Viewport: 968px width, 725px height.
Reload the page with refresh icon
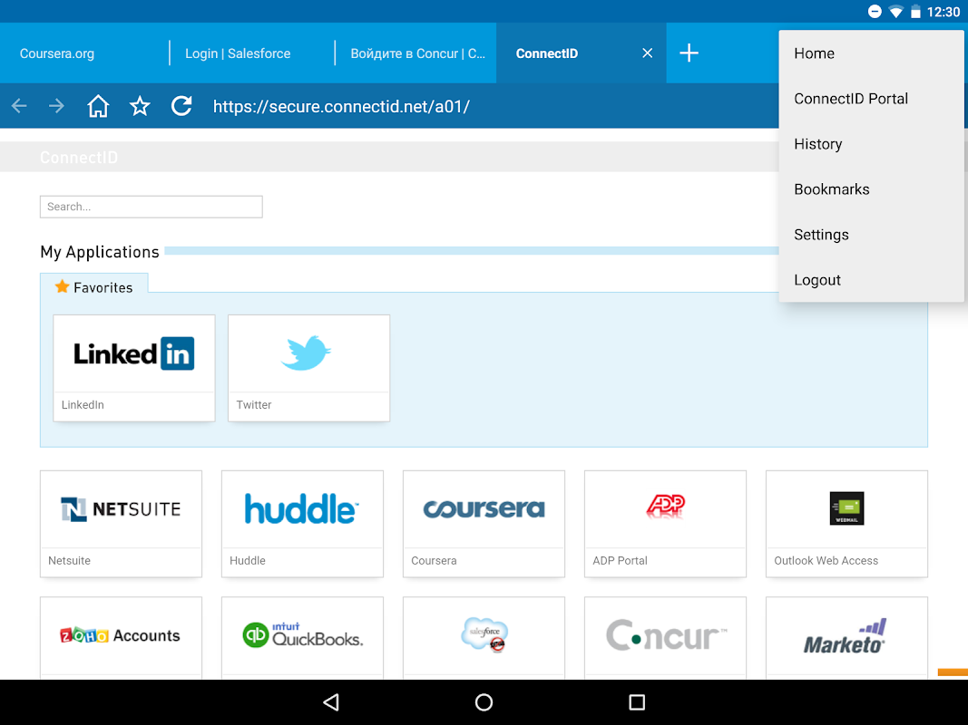pyautogui.click(x=181, y=106)
